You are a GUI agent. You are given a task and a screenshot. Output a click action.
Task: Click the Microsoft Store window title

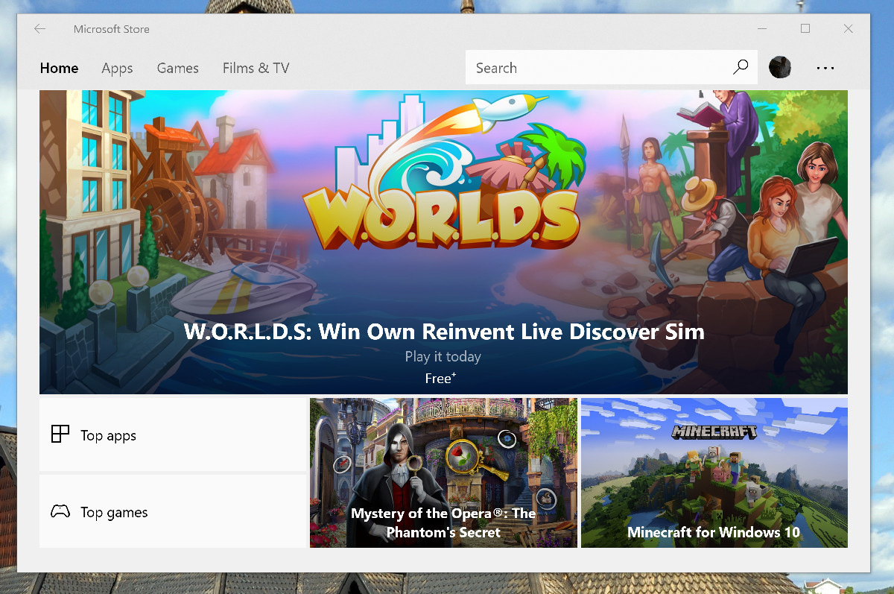[112, 29]
